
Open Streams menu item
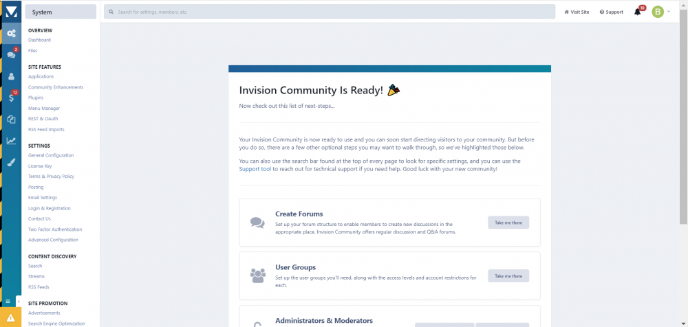point(36,276)
